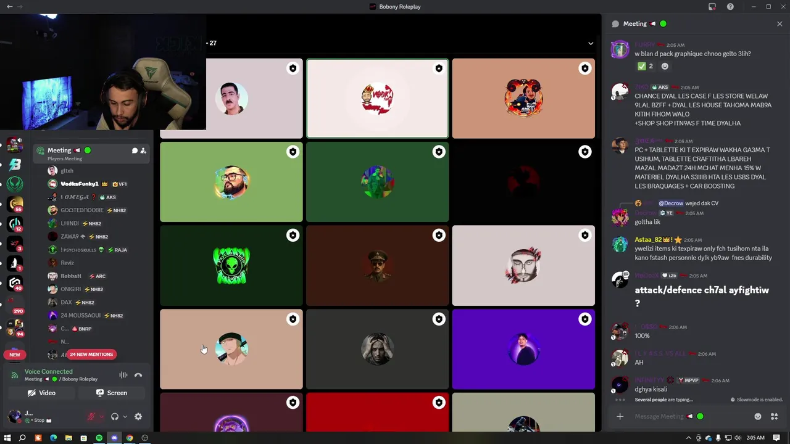Click the red NEW pill in server bar
The height and width of the screenshot is (444, 790).
(x=15, y=355)
